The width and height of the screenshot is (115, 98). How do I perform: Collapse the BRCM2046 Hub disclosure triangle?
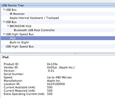coord(8,26)
